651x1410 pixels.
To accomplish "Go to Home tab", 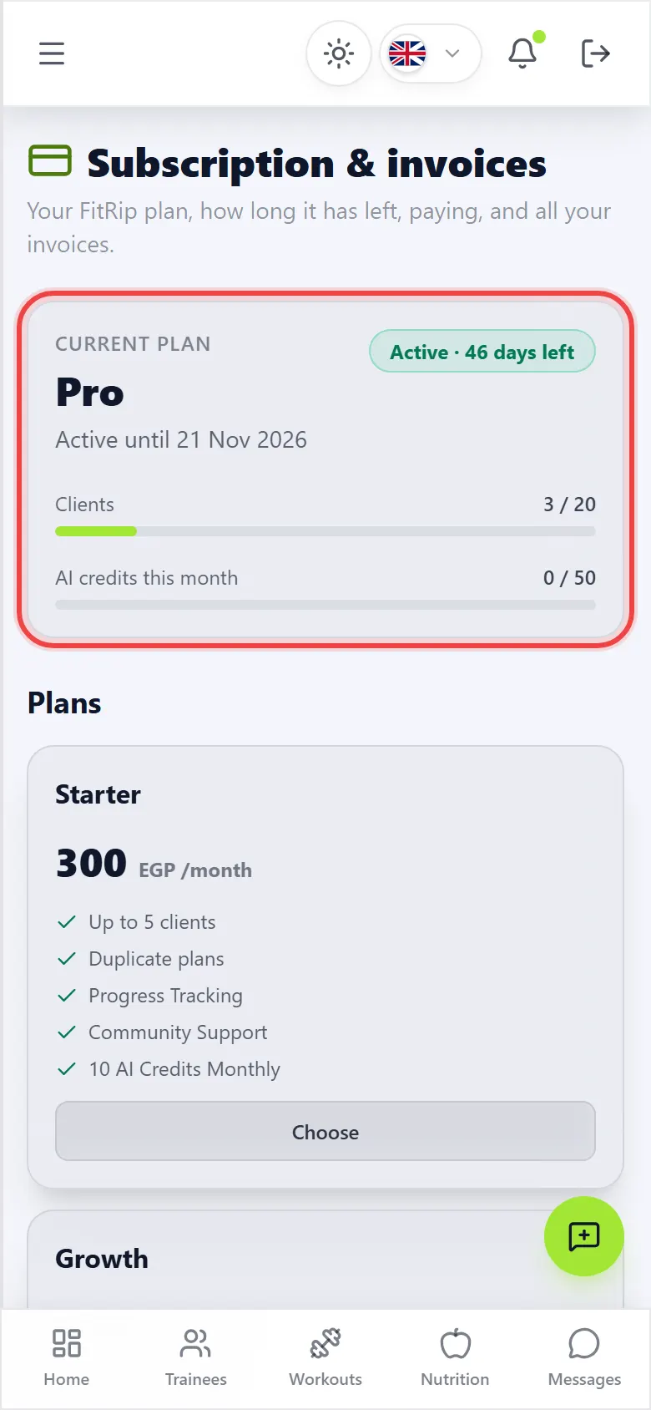I will click(x=67, y=1358).
